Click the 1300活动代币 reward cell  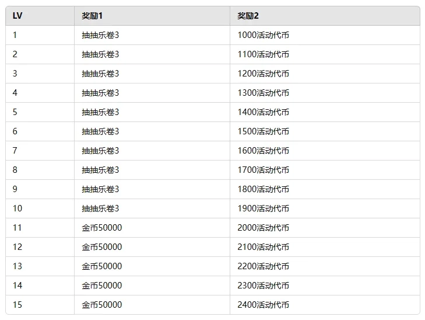coord(263,93)
